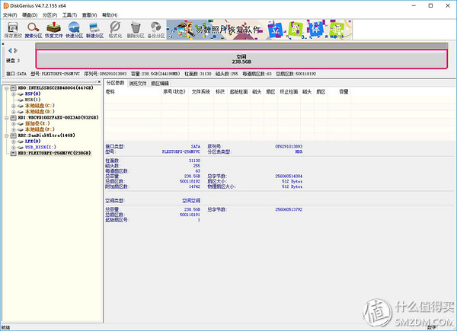This screenshot has height=331, width=457.
Task: Switch to the 浏览文件 tab
Action: click(138, 83)
